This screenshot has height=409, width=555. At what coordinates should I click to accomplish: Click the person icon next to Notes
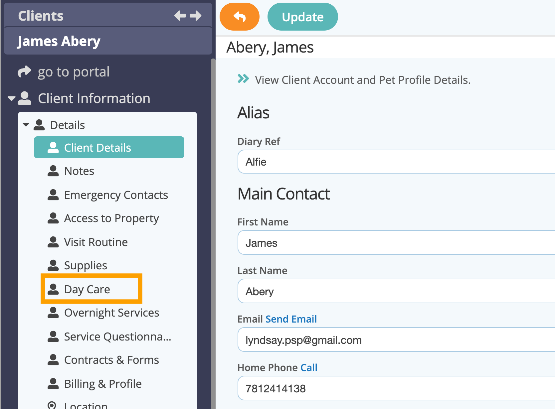click(53, 171)
